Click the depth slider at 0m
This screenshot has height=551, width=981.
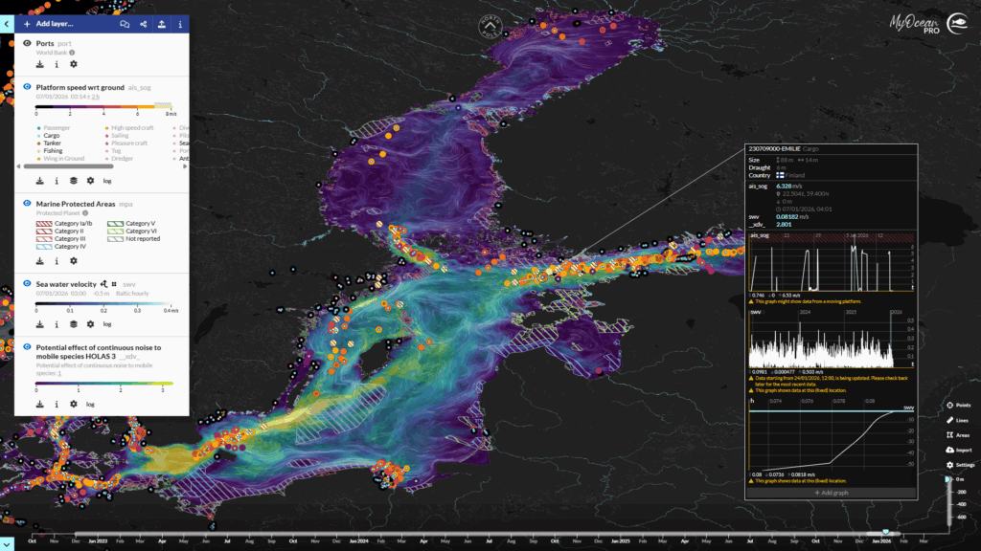pos(948,478)
